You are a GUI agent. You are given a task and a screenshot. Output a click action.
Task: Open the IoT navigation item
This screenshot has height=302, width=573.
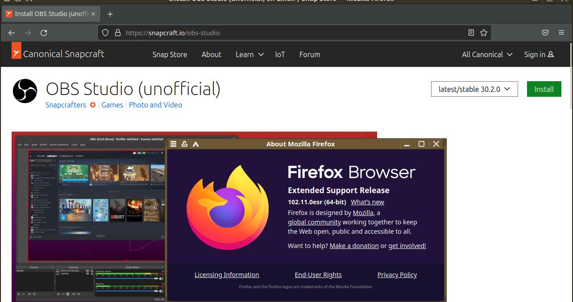[x=280, y=54]
